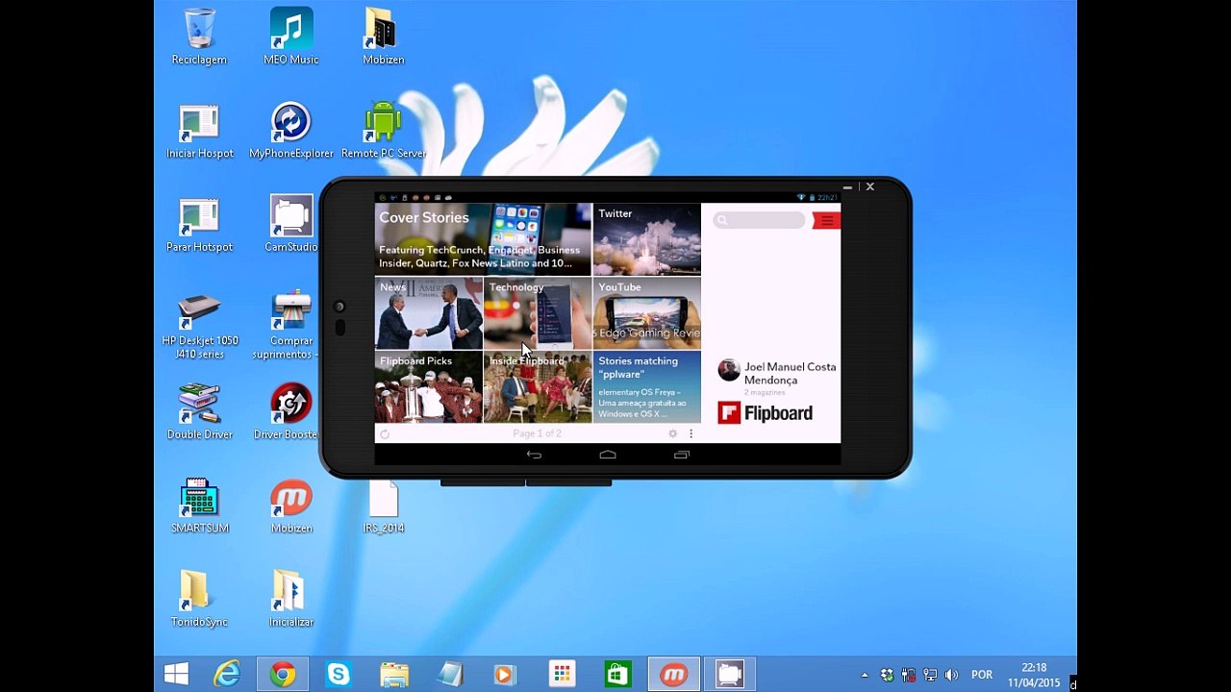The width and height of the screenshot is (1231, 692).
Task: Open the Inicializar folder shortcut
Action: [x=291, y=599]
